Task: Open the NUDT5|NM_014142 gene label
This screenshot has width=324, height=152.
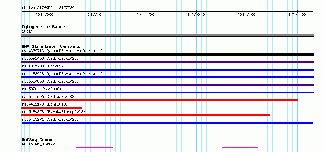Action: pyautogui.click(x=38, y=144)
